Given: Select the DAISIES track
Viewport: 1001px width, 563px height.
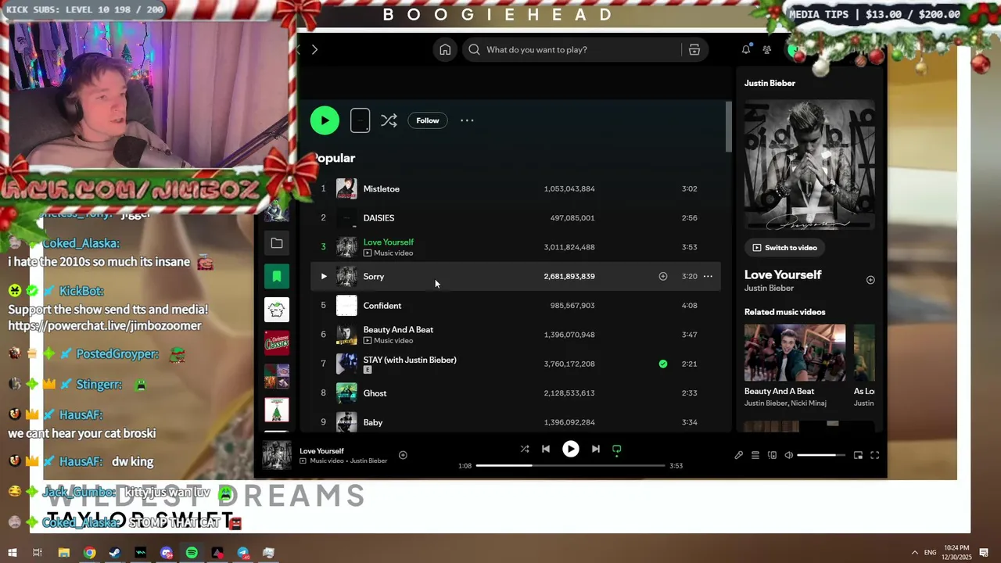Looking at the screenshot, I should tap(515, 218).
